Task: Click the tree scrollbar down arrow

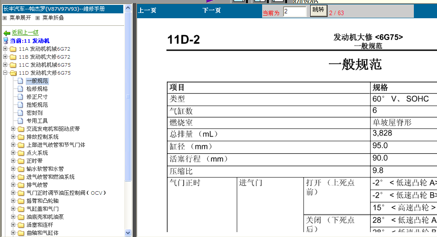Action: [x=128, y=233]
